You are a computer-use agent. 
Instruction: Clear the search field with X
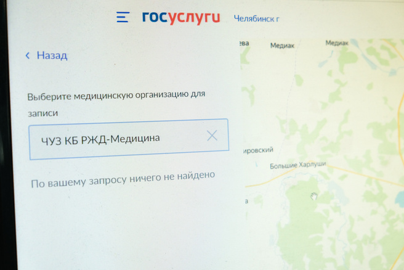[212, 136]
